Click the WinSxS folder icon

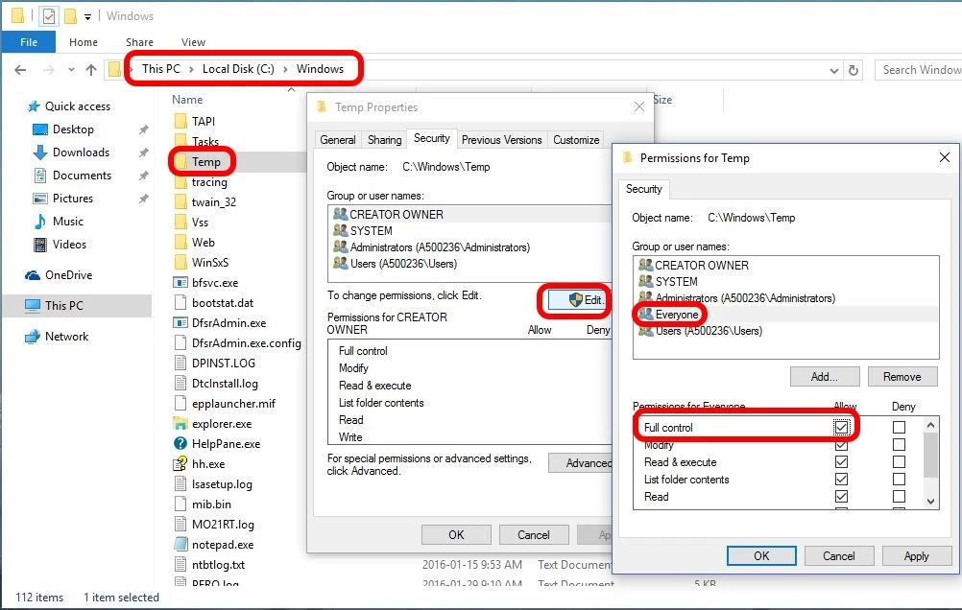[180, 263]
